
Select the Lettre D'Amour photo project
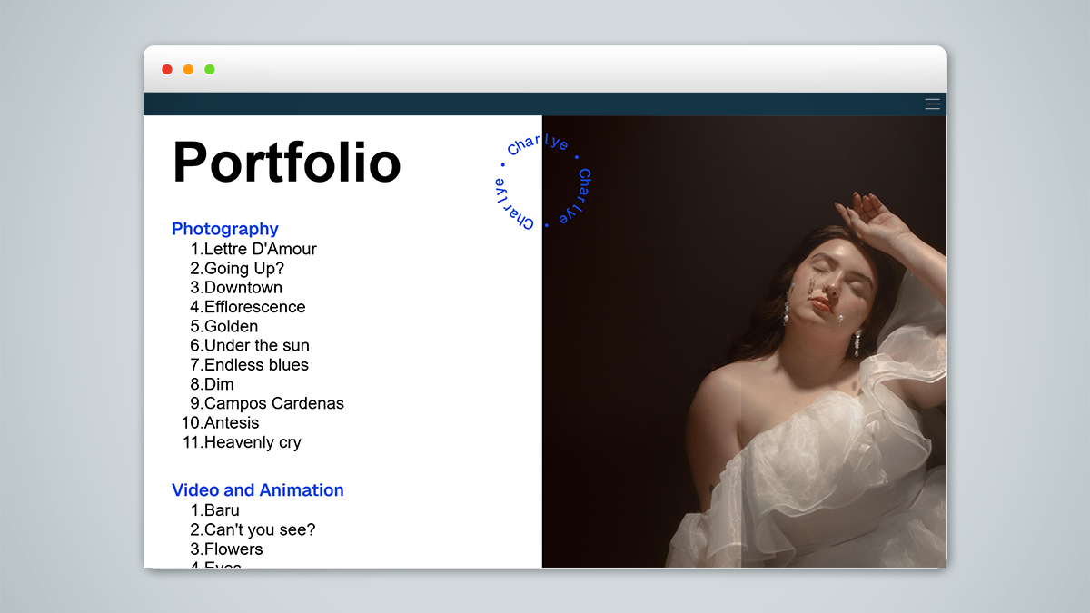coord(262,249)
